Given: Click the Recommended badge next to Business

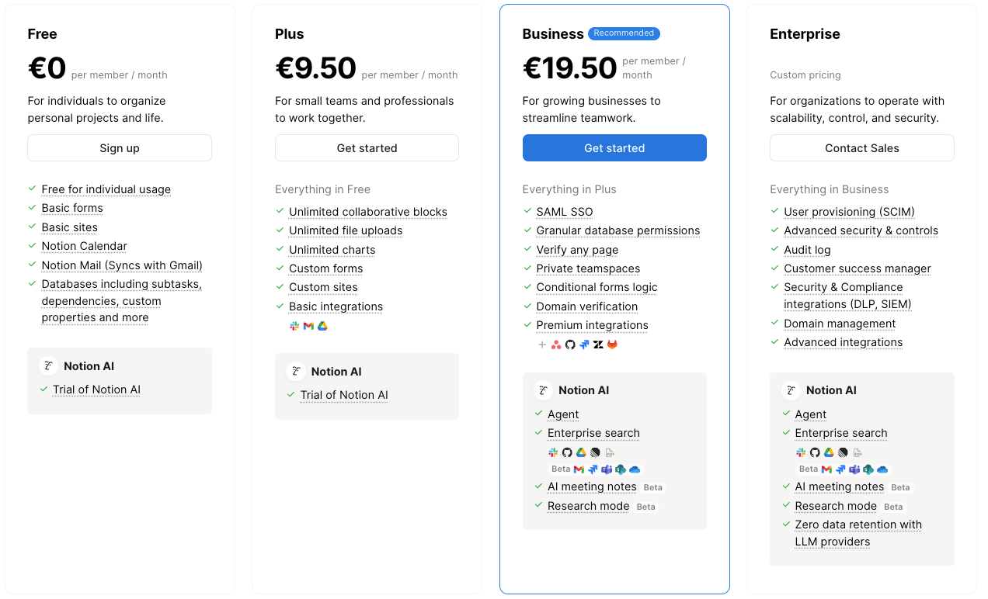Looking at the screenshot, I should point(624,33).
